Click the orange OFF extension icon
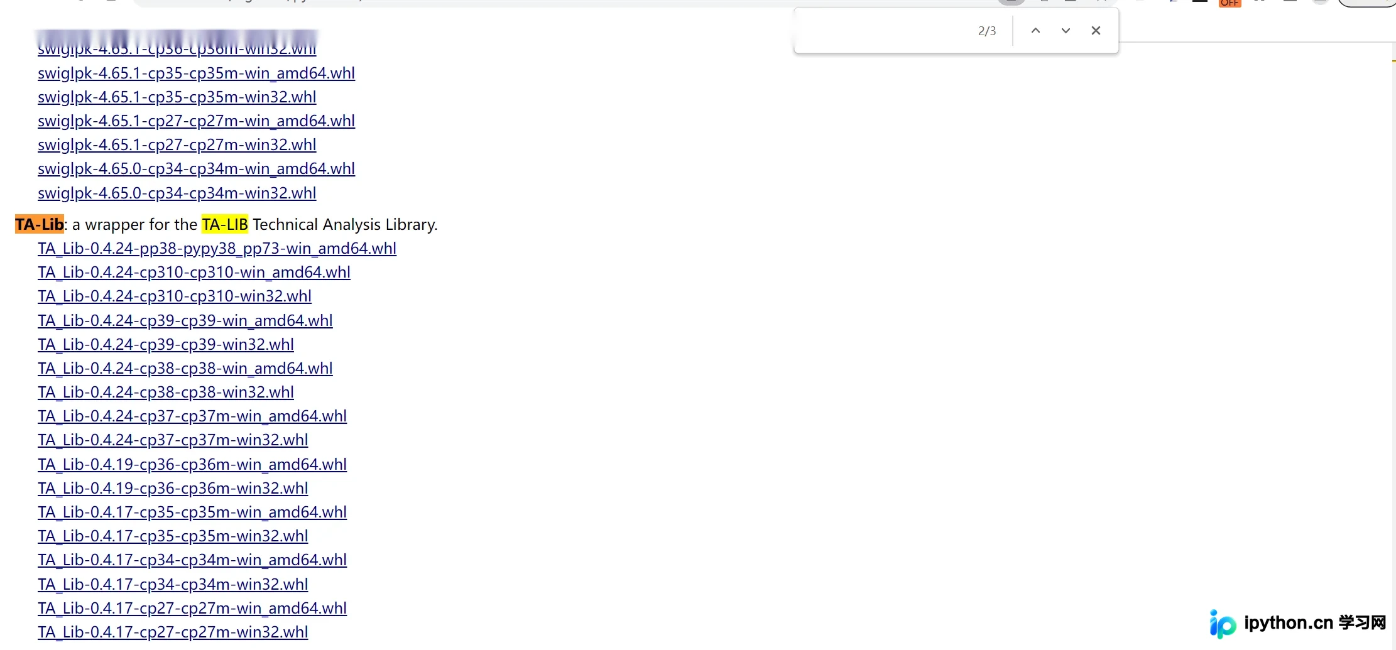Viewport: 1396px width, 650px height. [x=1230, y=3]
